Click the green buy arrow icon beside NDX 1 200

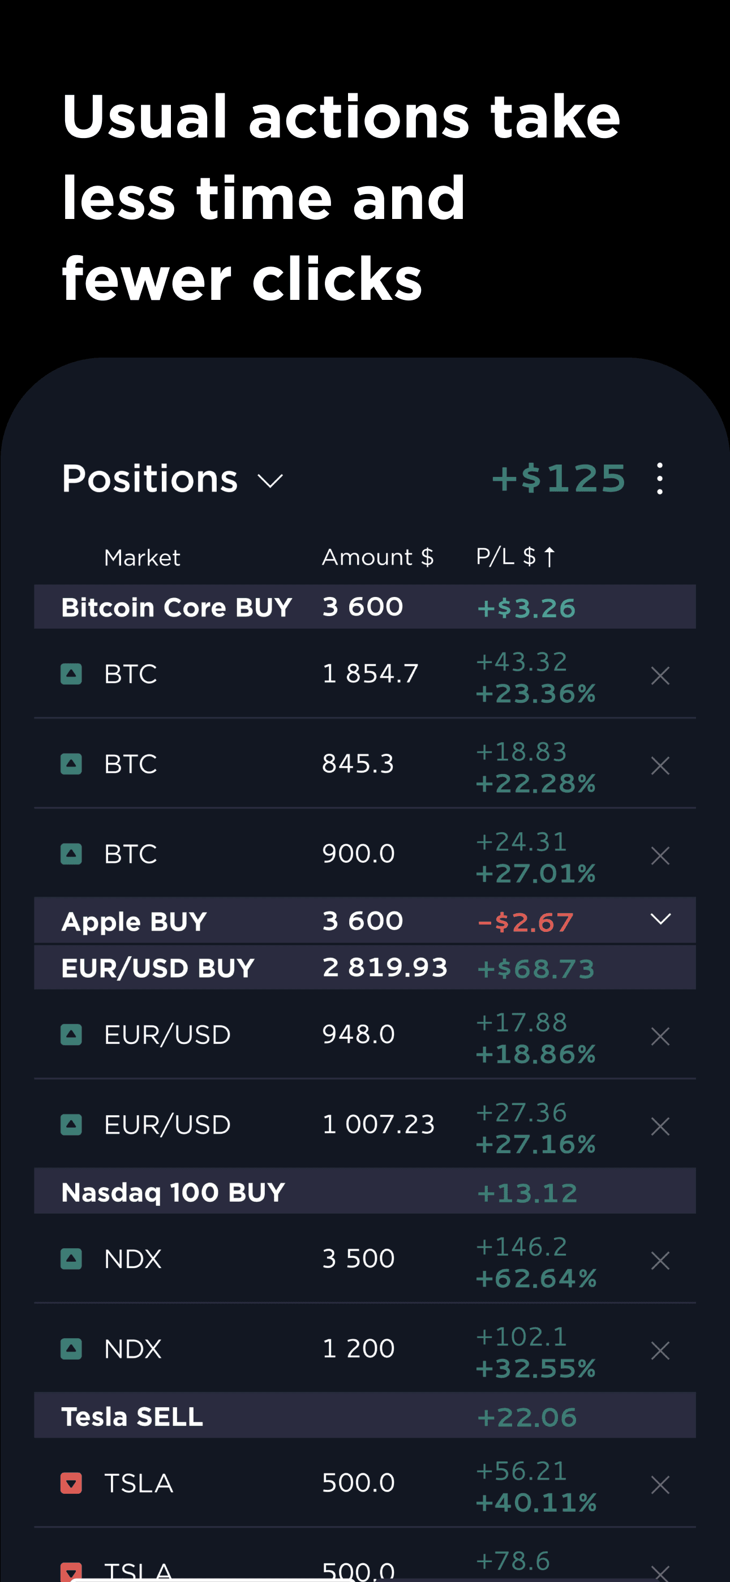coord(71,1349)
